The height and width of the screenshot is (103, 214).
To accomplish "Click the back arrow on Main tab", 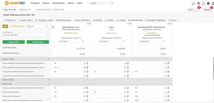I will (10, 10).
